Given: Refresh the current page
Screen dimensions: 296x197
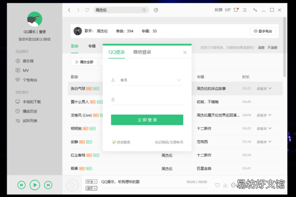Looking at the screenshot, I should click(87, 10).
